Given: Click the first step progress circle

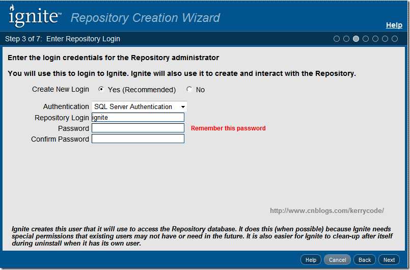Looking at the screenshot, I should point(337,39).
